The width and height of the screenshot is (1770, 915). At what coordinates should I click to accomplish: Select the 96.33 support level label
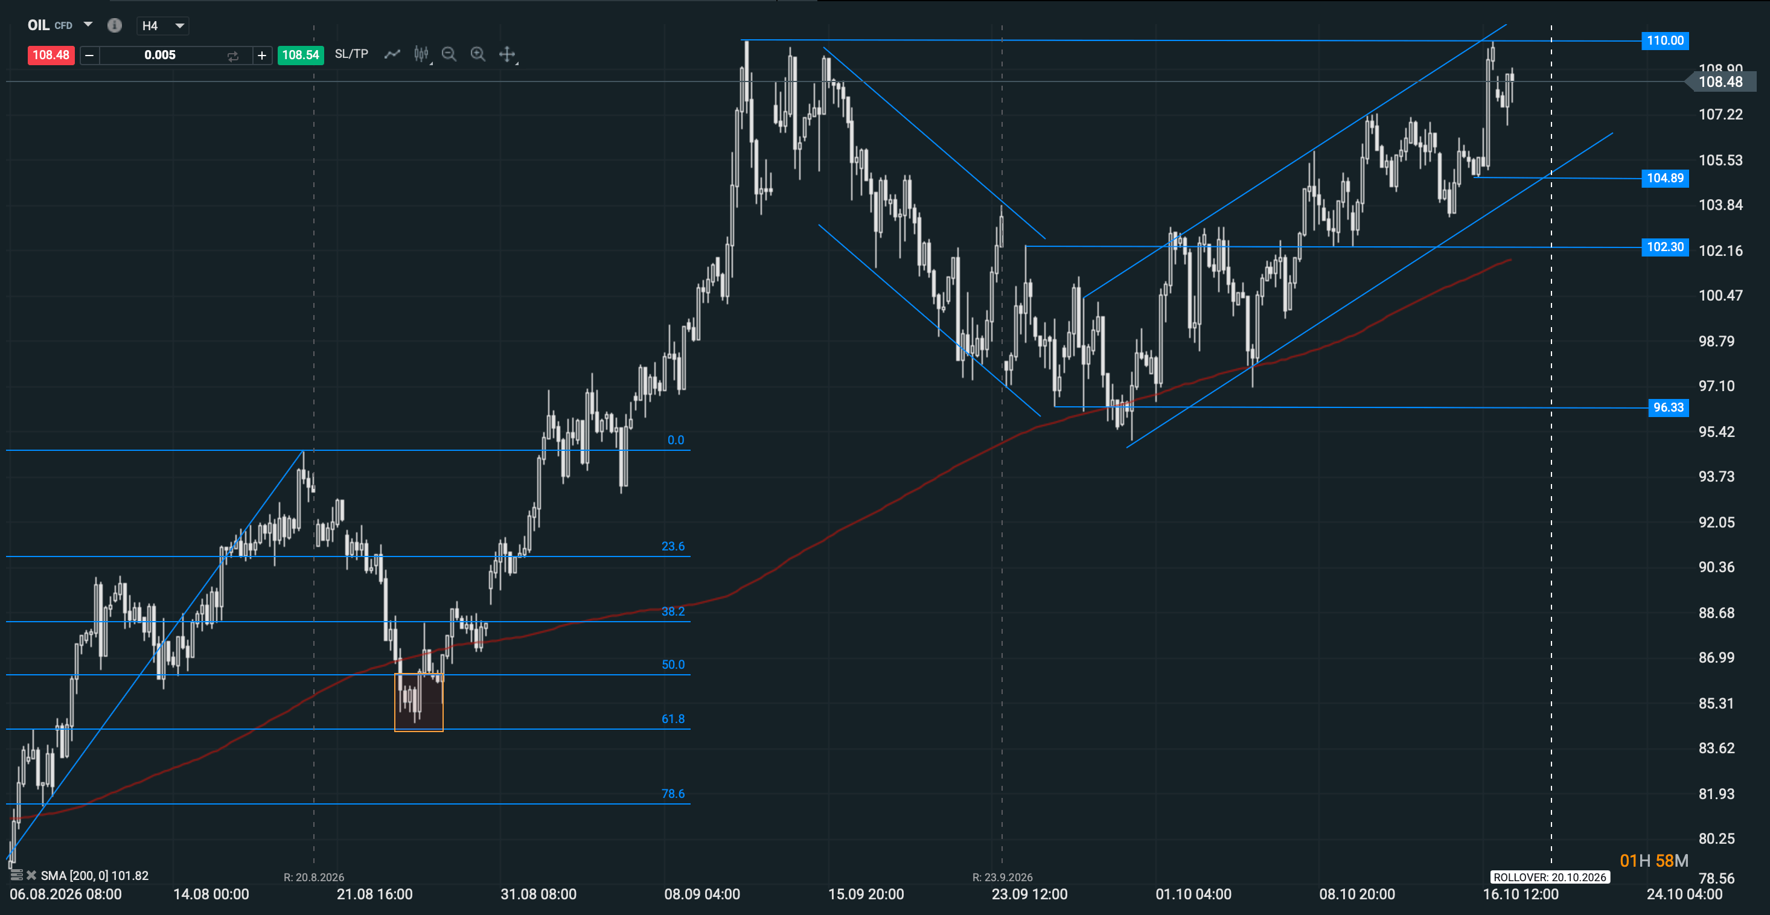(1669, 407)
